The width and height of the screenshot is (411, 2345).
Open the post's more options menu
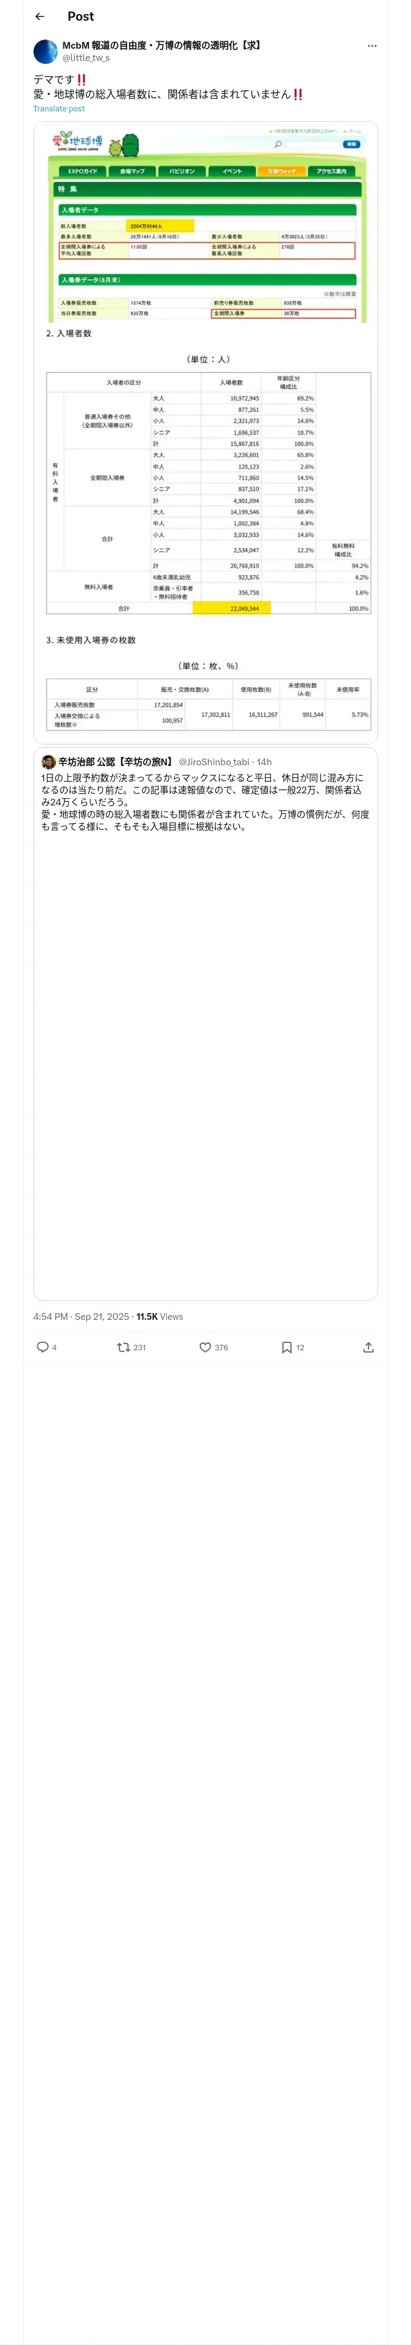(x=372, y=46)
